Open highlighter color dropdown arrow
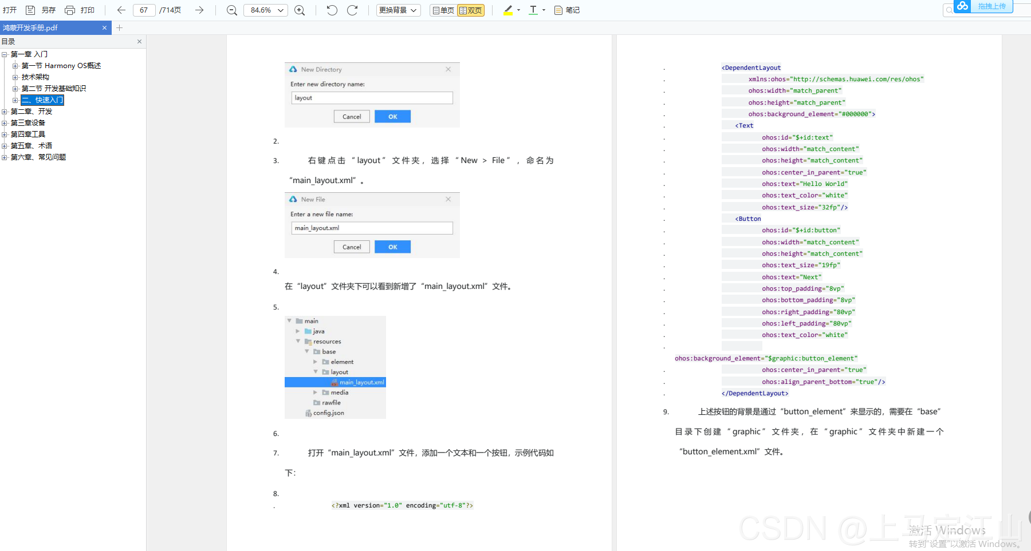This screenshot has height=551, width=1031. tap(518, 10)
